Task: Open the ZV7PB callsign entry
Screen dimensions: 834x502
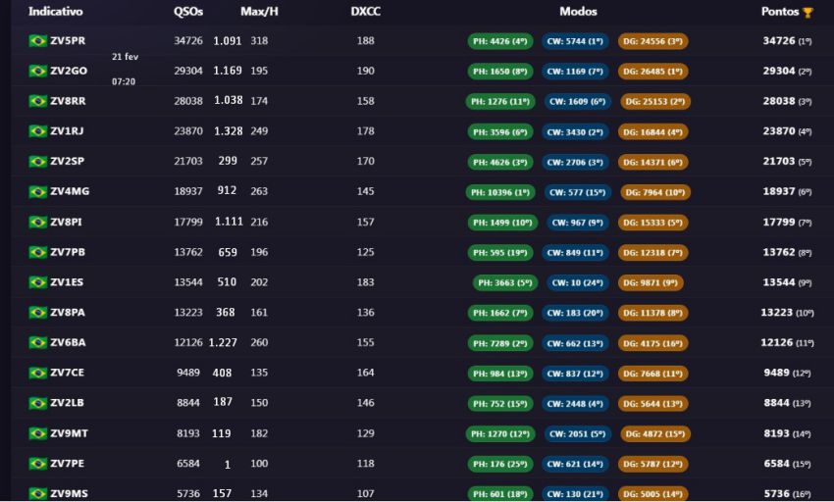Action: click(x=67, y=252)
